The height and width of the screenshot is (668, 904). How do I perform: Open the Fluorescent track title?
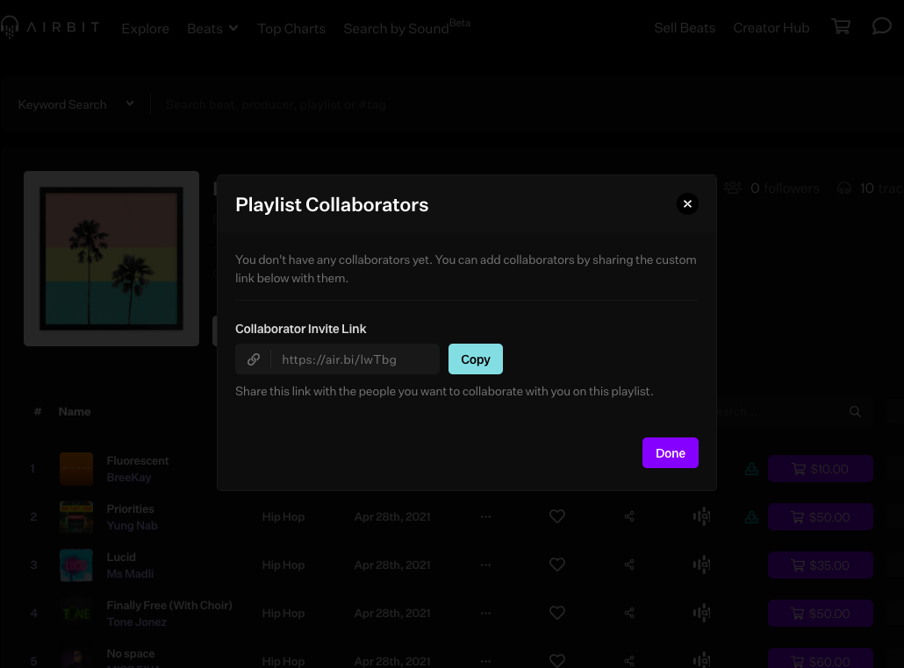pyautogui.click(x=137, y=461)
